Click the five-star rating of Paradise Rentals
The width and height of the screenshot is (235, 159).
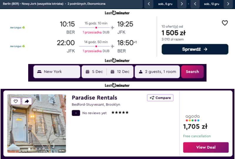pyautogui.click(x=120, y=113)
